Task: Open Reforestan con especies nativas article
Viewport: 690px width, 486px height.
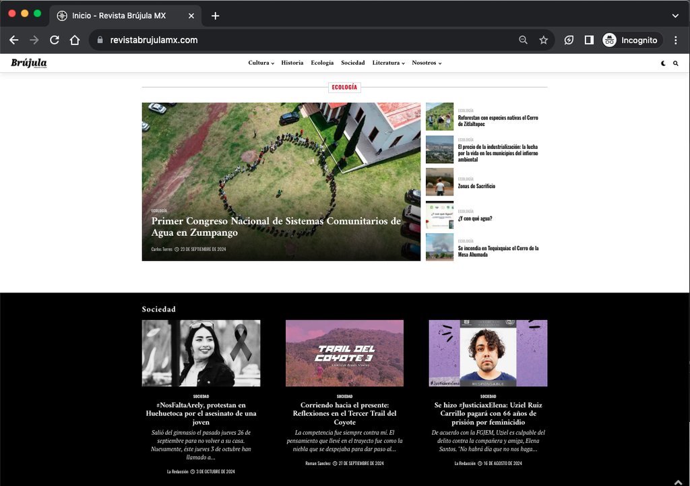Action: coord(498,121)
